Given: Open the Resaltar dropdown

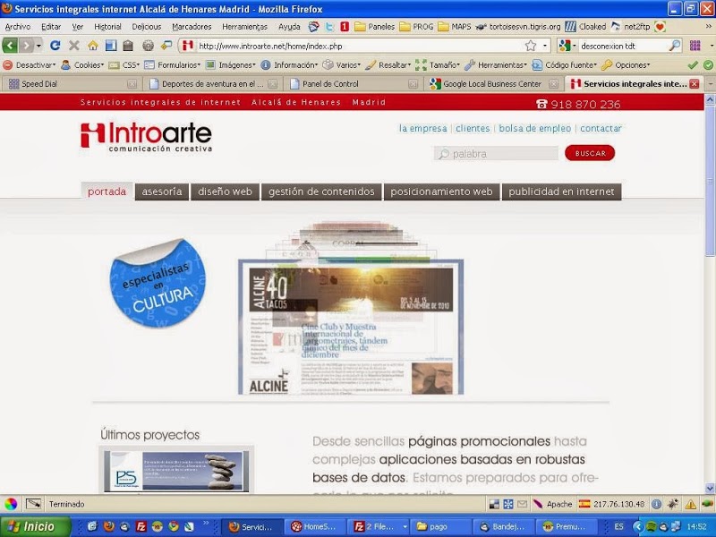Looking at the screenshot, I should point(388,64).
